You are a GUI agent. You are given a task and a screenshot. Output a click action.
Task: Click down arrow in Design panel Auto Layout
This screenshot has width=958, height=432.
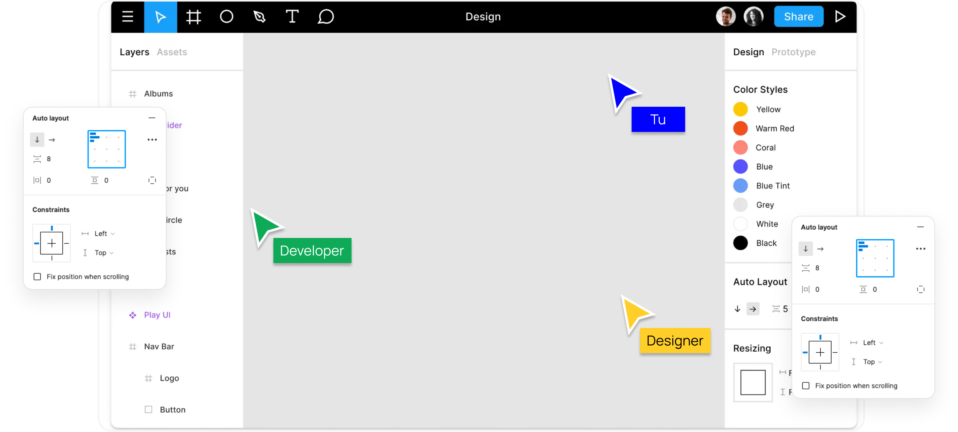pyautogui.click(x=738, y=309)
